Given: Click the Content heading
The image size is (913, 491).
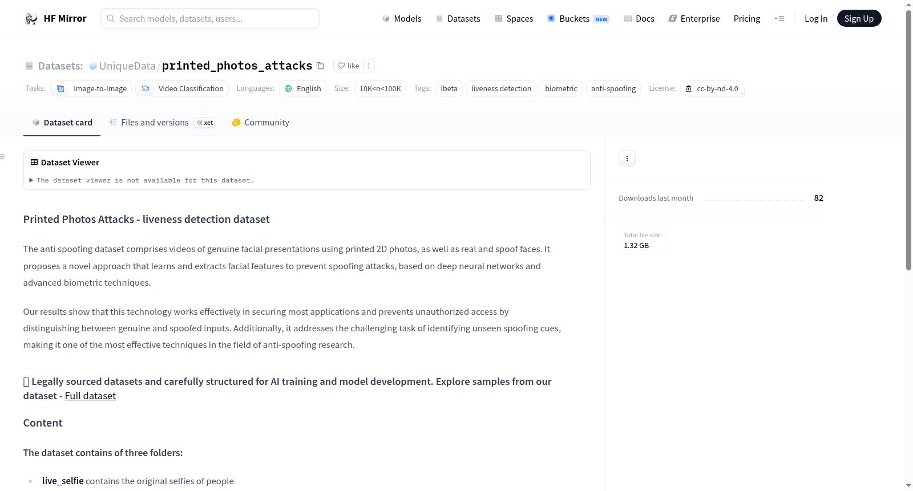Looking at the screenshot, I should pos(43,423).
